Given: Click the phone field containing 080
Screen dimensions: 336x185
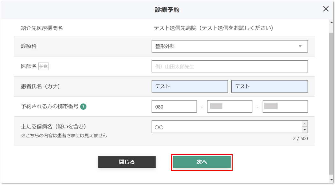Looking at the screenshot, I should click(x=174, y=107).
